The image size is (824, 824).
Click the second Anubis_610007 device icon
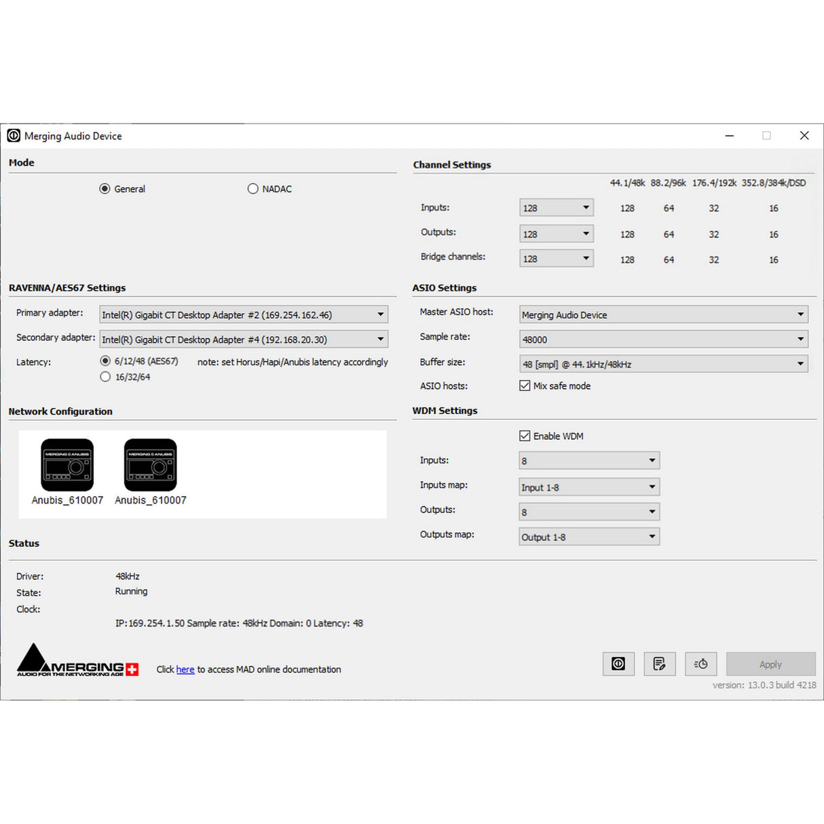pyautogui.click(x=150, y=465)
